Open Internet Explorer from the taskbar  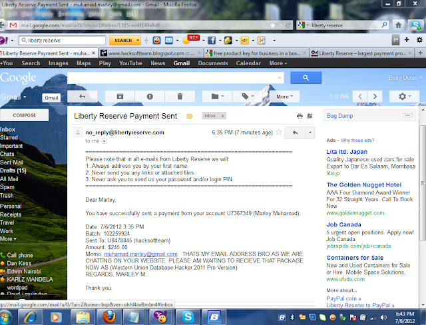pos(31,317)
